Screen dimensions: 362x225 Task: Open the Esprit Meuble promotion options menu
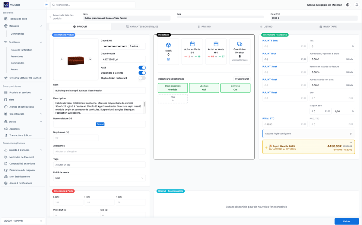[x=351, y=143]
